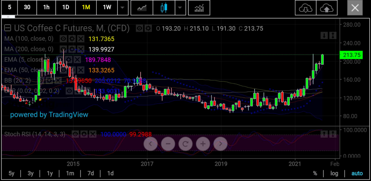Hide the MA 100 indicator with its eye icon
371x181 pixels.
point(63,39)
